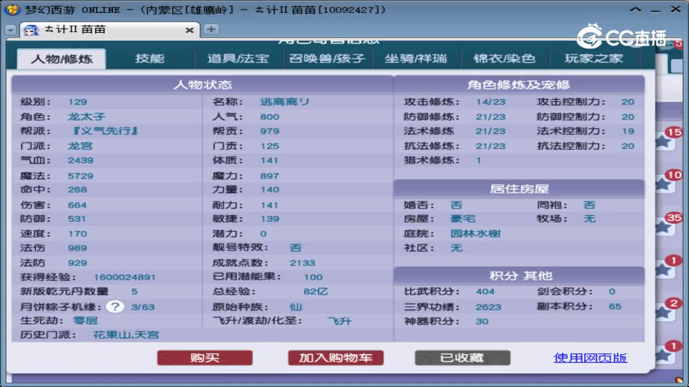Open the tab list dropdown arrow on the left
This screenshot has width=689, height=387.
click(x=11, y=31)
